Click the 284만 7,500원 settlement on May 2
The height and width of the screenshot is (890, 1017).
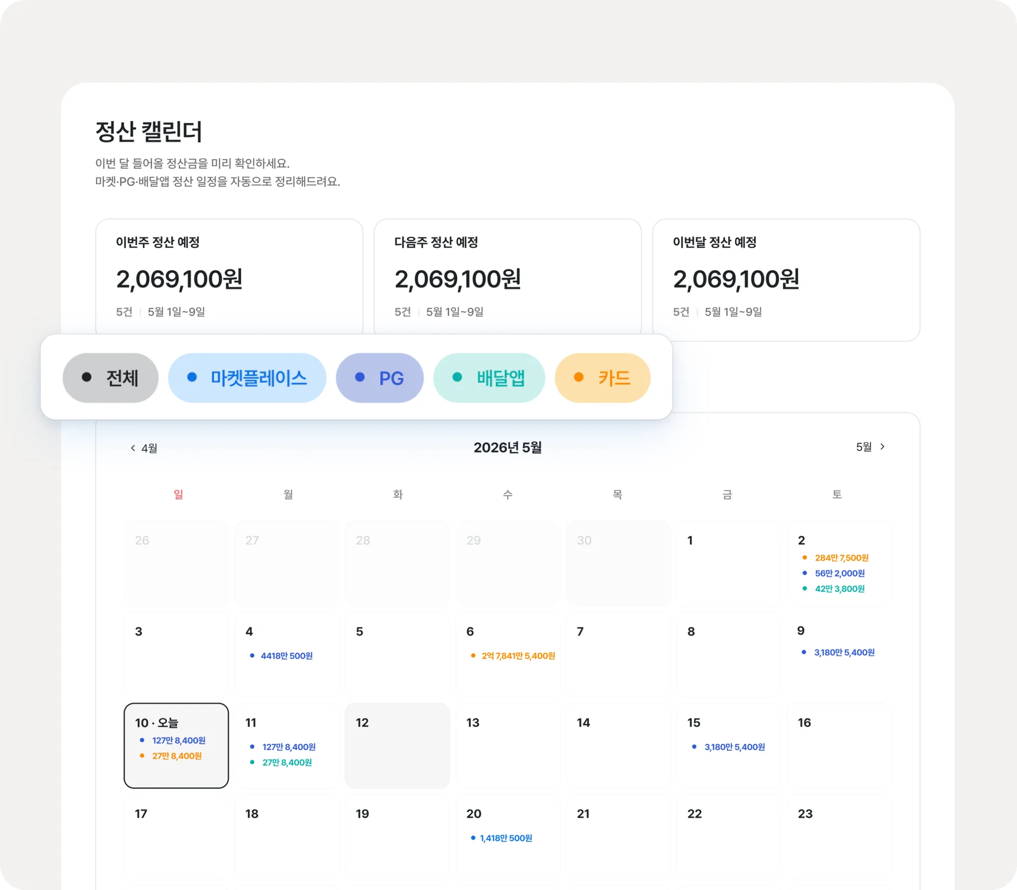[x=835, y=558]
